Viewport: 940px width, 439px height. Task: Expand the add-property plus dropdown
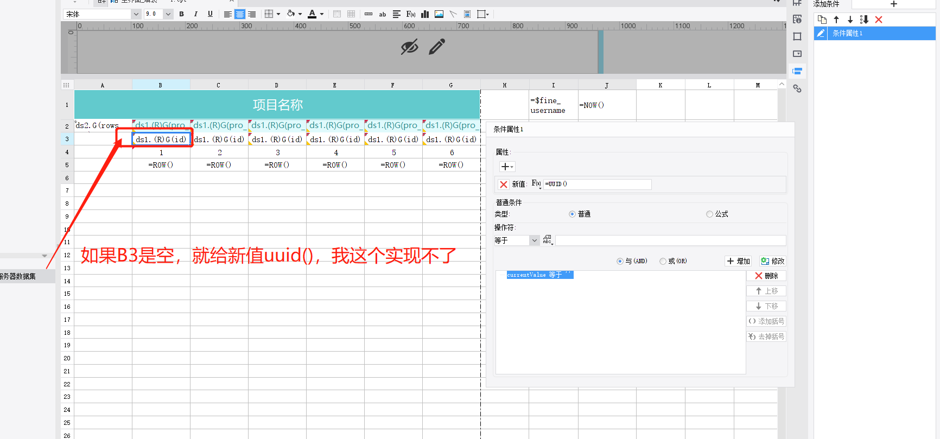tap(507, 167)
